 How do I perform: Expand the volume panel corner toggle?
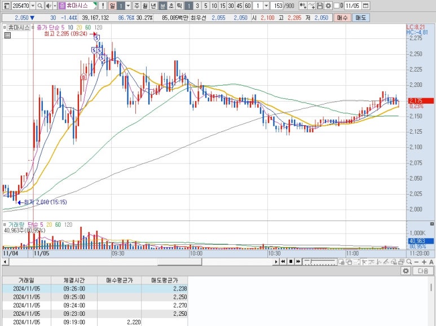(x=432, y=223)
